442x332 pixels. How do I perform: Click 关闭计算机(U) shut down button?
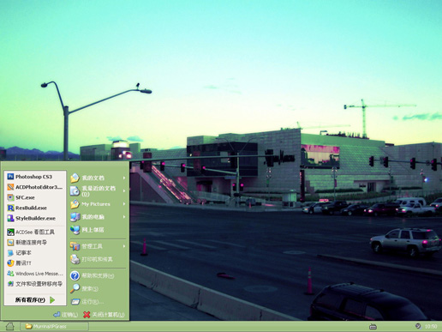coord(104,315)
